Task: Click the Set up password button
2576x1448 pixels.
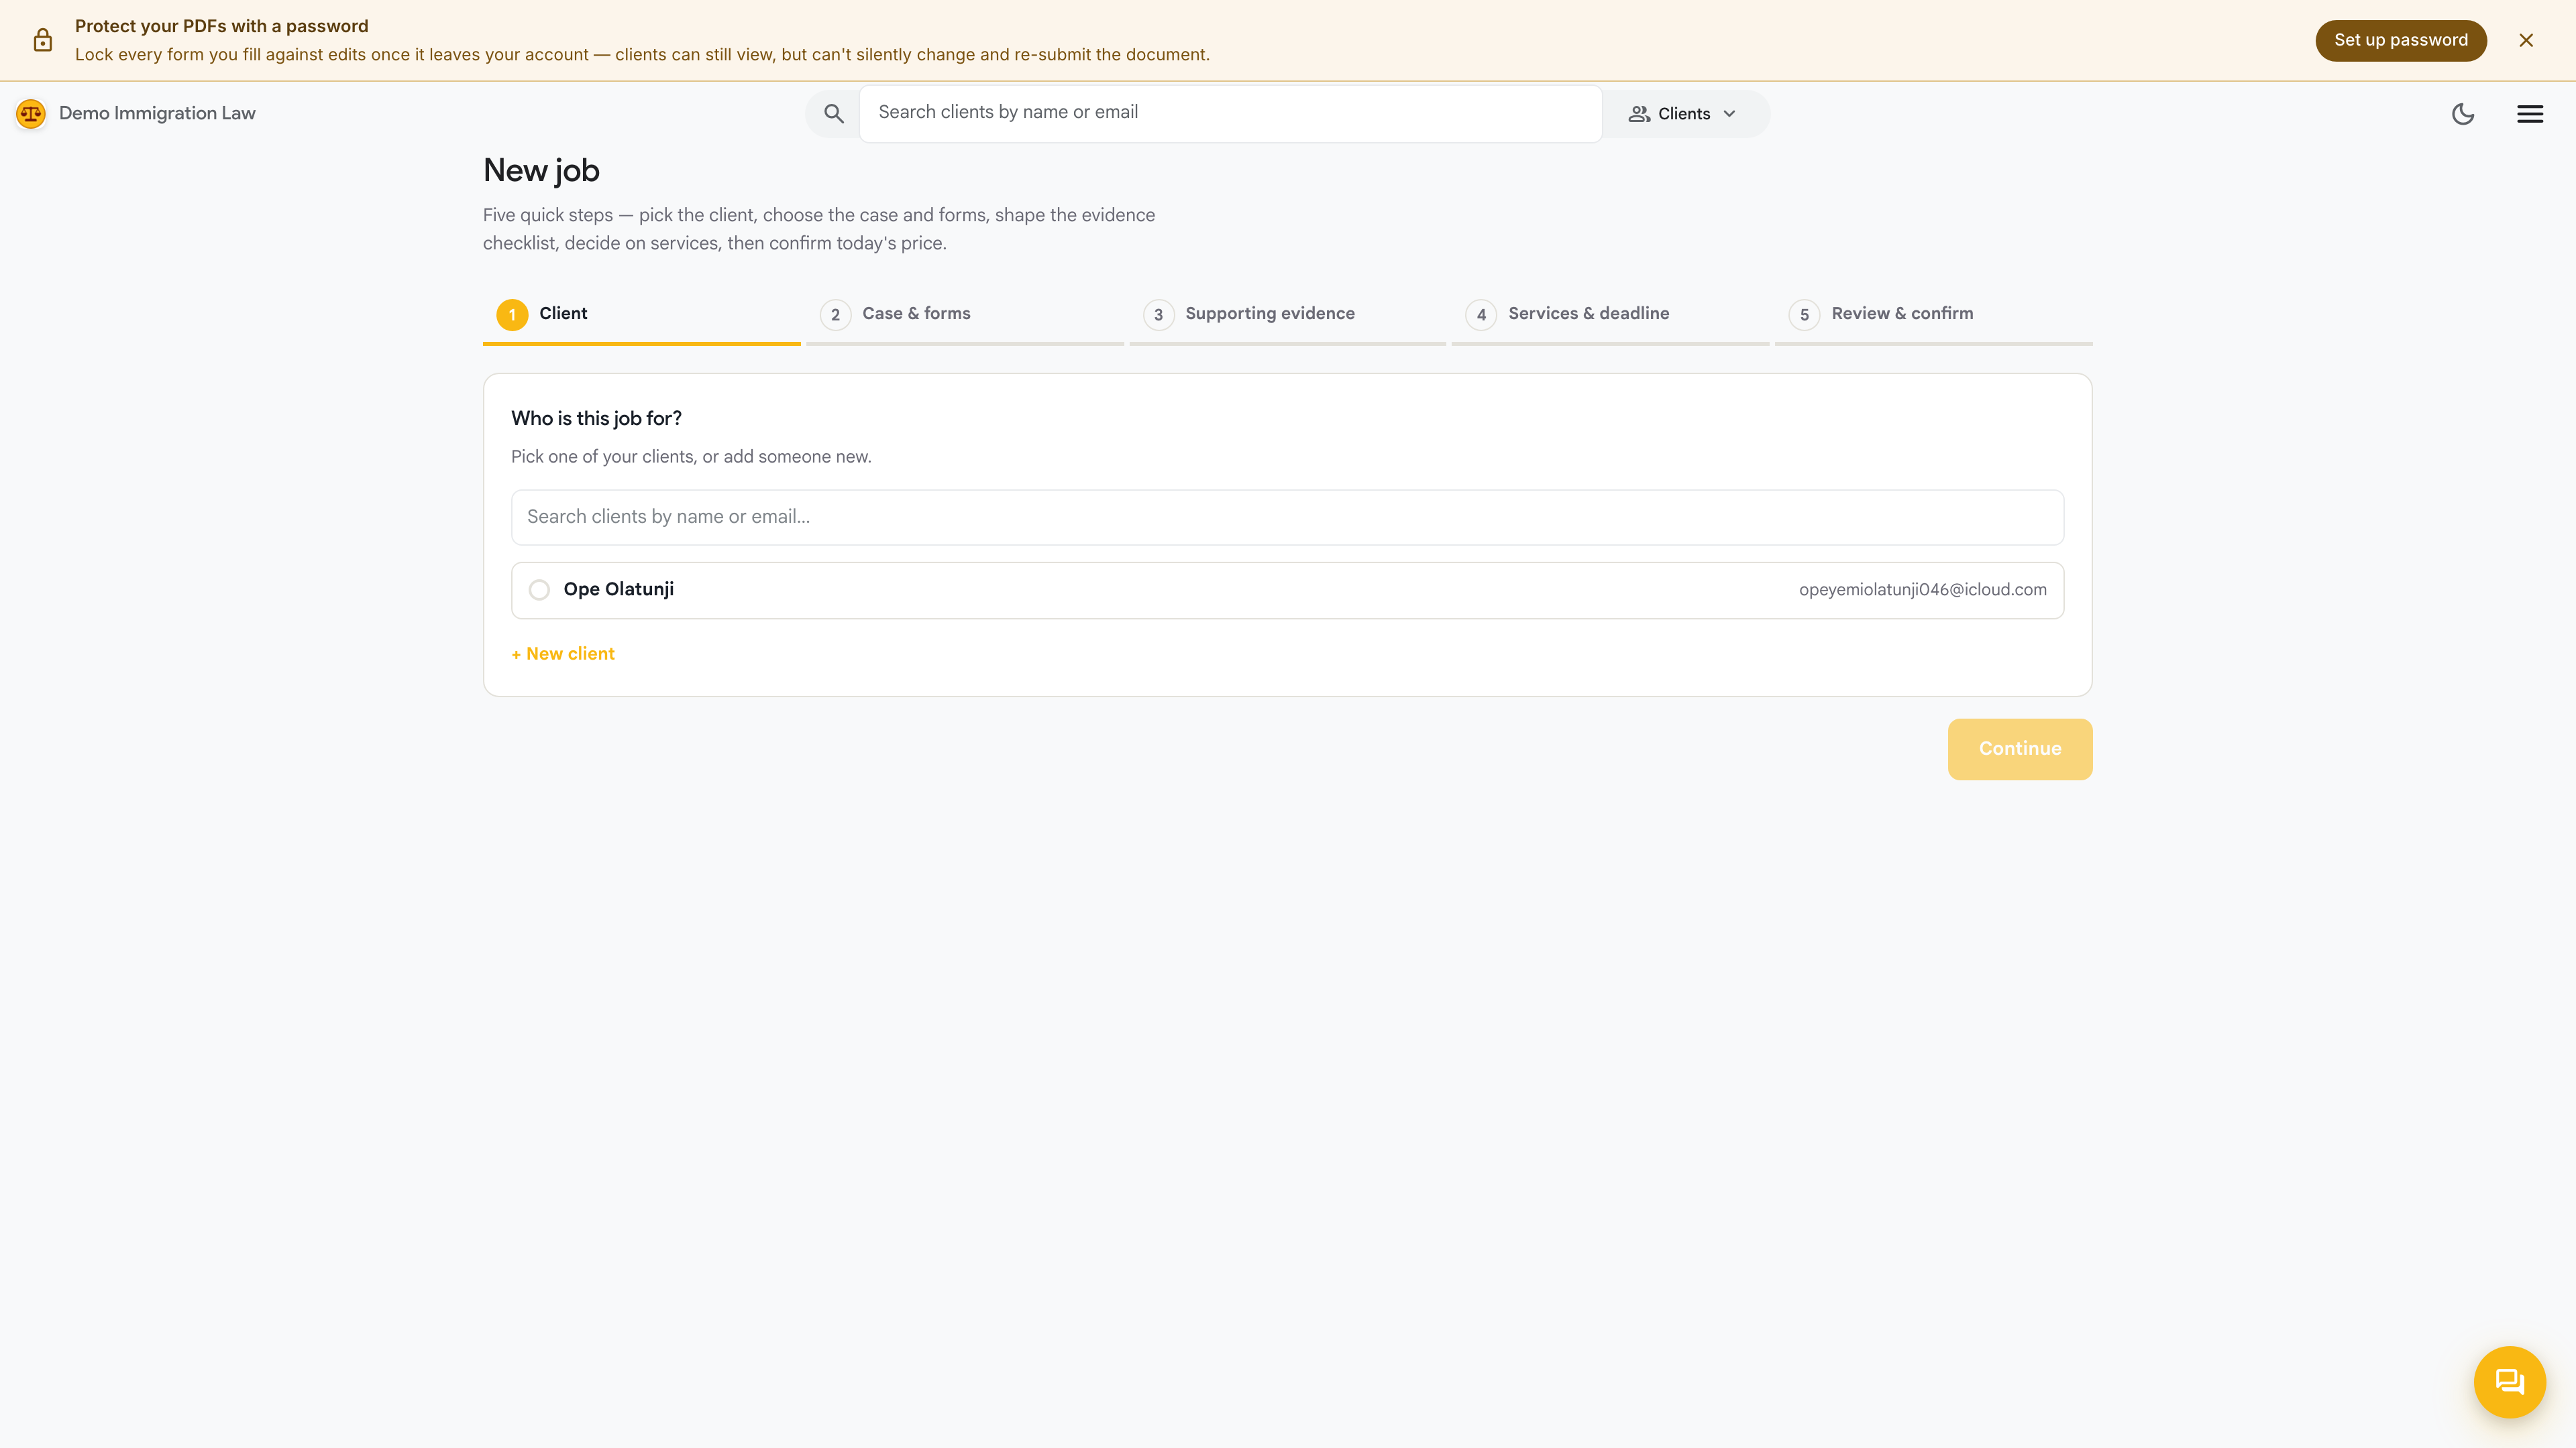Action: click(2401, 40)
